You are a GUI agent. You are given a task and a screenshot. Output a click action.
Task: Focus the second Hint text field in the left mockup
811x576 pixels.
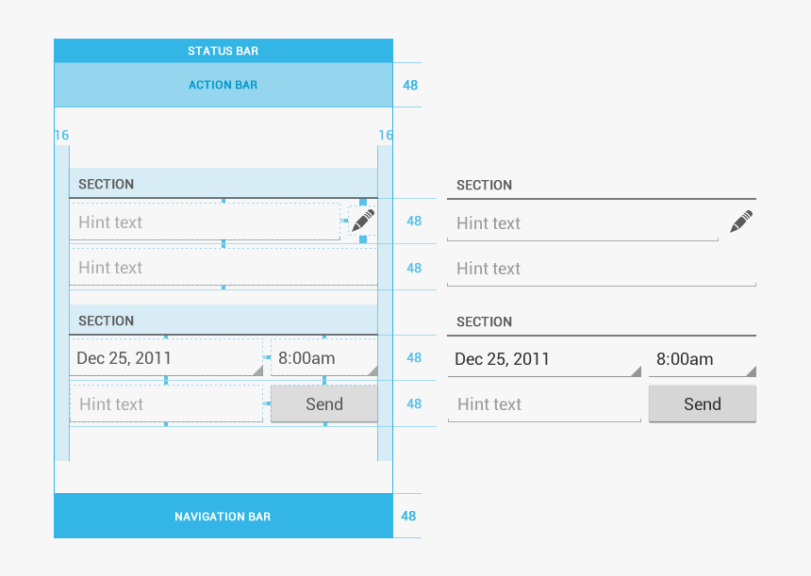coord(223,268)
